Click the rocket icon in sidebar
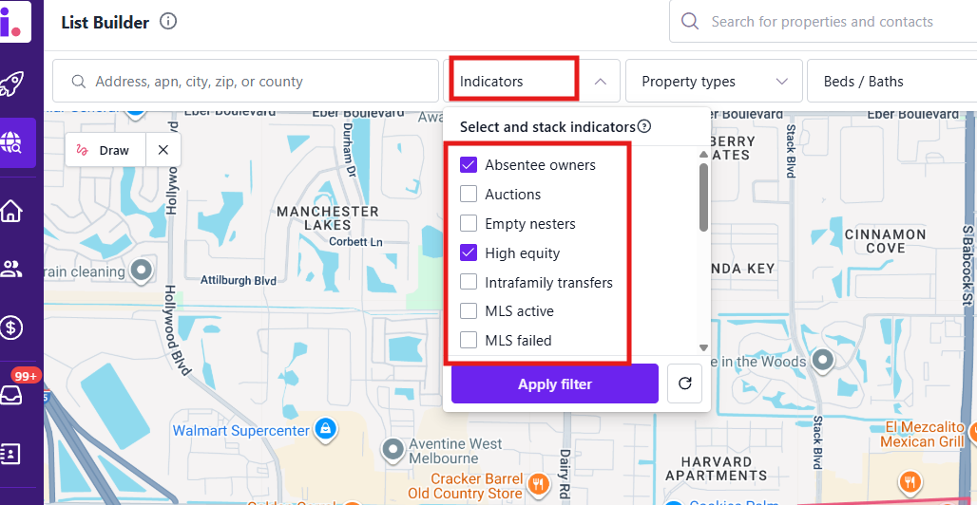The width and height of the screenshot is (977, 505). coord(13,84)
